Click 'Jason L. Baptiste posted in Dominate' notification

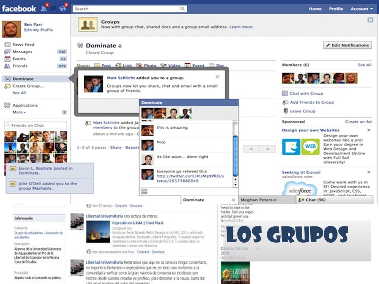pyautogui.click(x=50, y=170)
